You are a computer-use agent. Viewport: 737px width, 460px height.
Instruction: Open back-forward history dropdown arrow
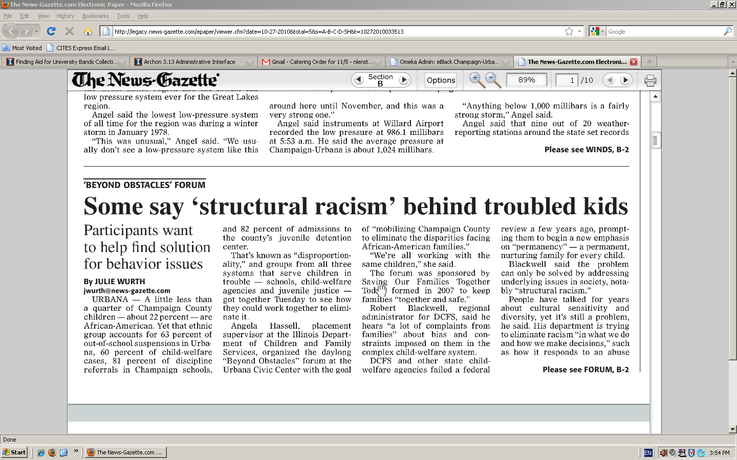[x=36, y=31]
